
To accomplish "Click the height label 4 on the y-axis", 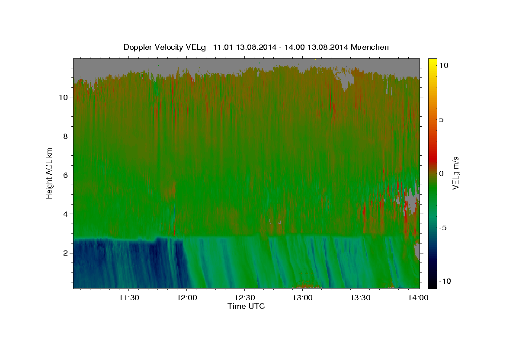I will (66, 214).
